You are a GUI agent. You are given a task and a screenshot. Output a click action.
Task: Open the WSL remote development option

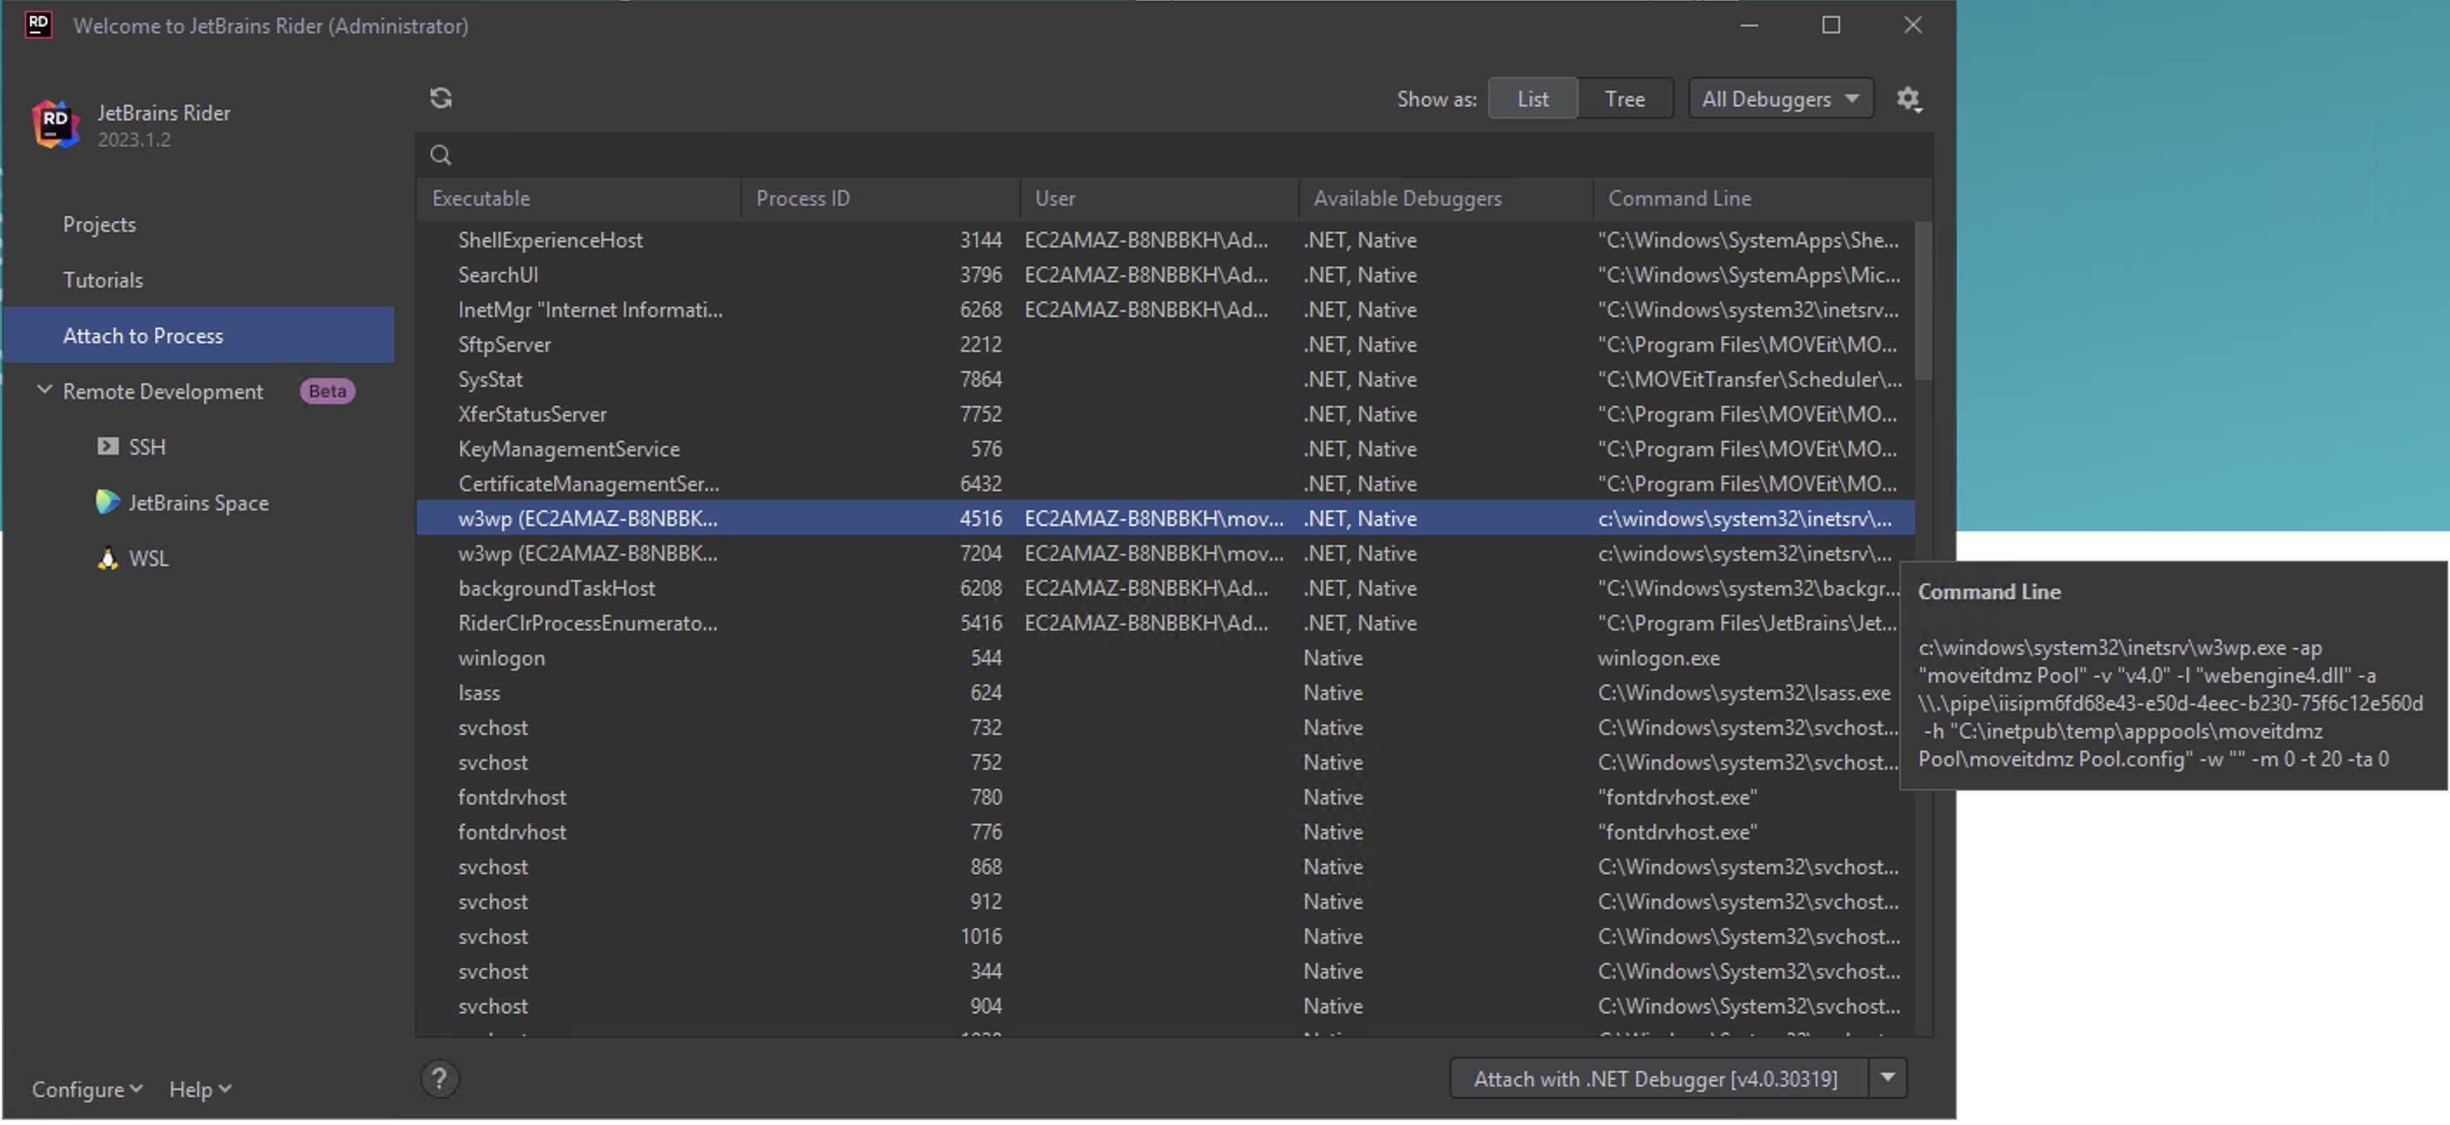pos(149,558)
